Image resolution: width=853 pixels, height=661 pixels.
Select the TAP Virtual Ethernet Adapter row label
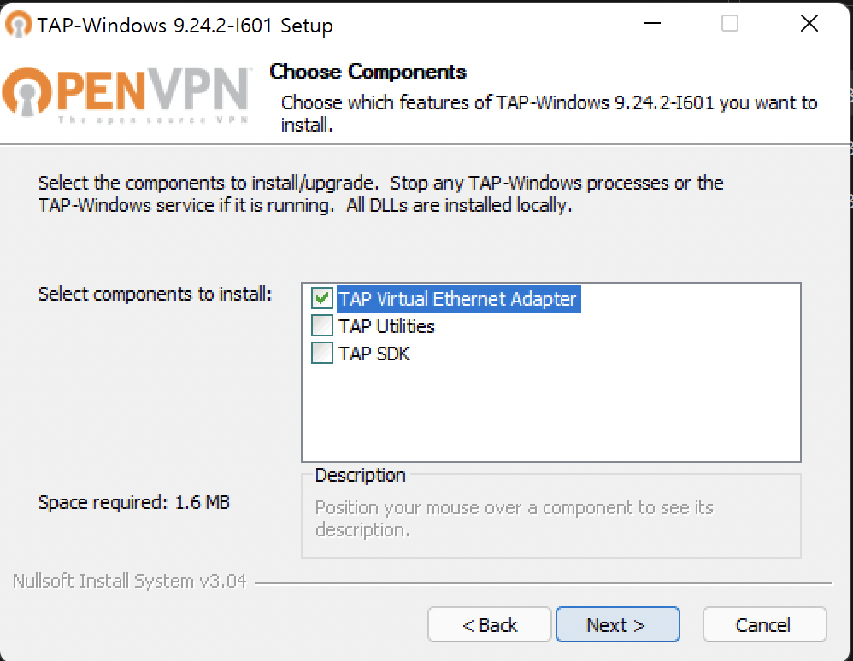pyautogui.click(x=458, y=299)
